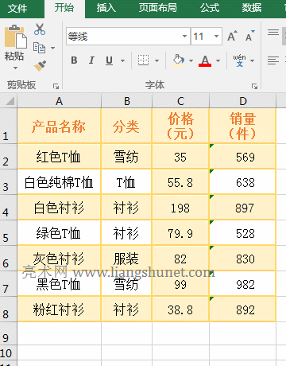The image size is (286, 366).
Task: Select the price cell 55.8
Action: coord(180,182)
